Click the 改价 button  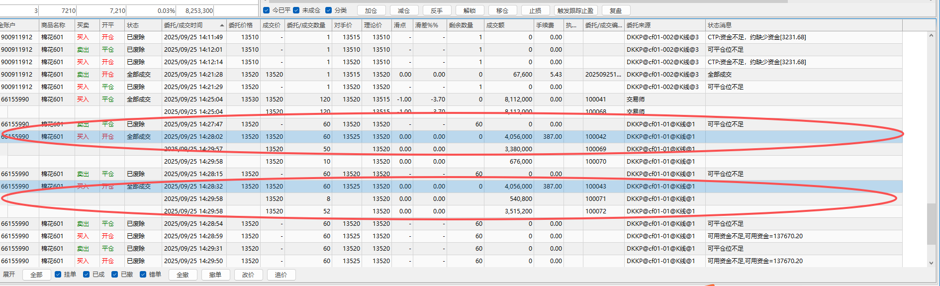pyautogui.click(x=248, y=275)
